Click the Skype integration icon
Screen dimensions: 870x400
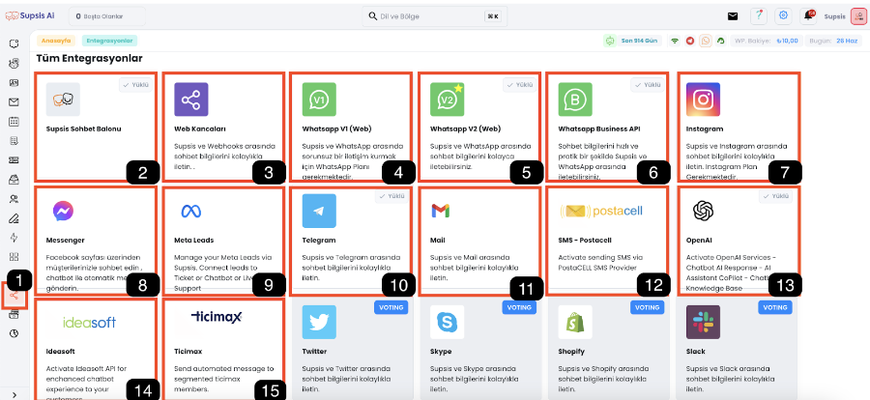[448, 322]
